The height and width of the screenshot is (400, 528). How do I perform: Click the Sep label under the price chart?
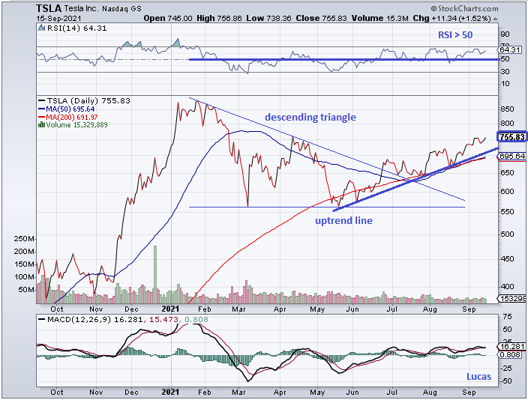point(469,309)
